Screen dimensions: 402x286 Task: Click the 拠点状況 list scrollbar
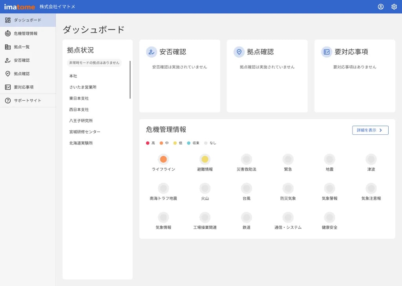click(x=130, y=80)
